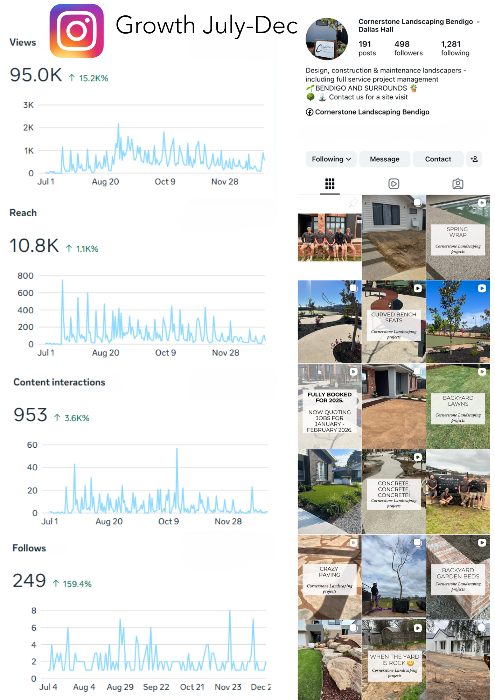Click carousel icon on rock retaining wall post

[x=354, y=628]
